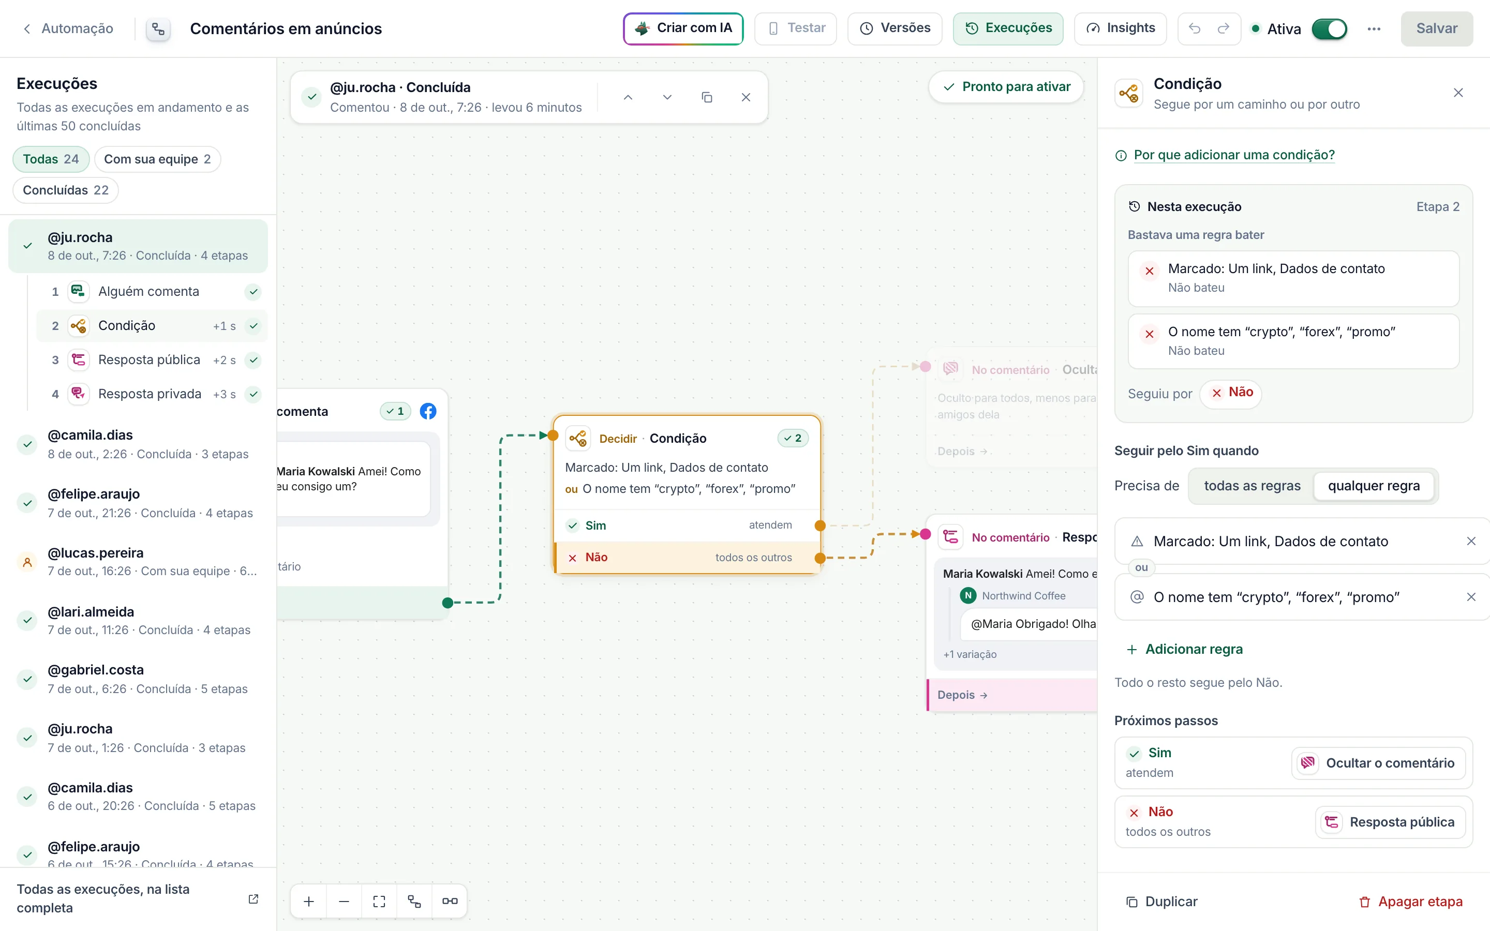Choose qualquer regra option

tap(1374, 486)
